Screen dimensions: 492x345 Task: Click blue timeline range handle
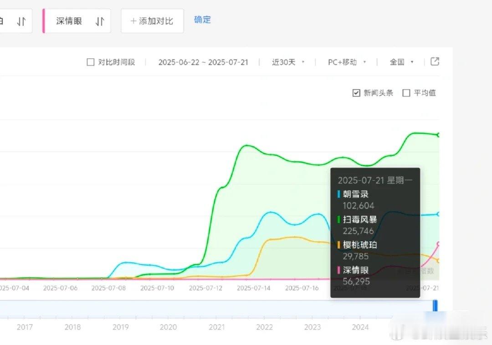click(x=435, y=305)
